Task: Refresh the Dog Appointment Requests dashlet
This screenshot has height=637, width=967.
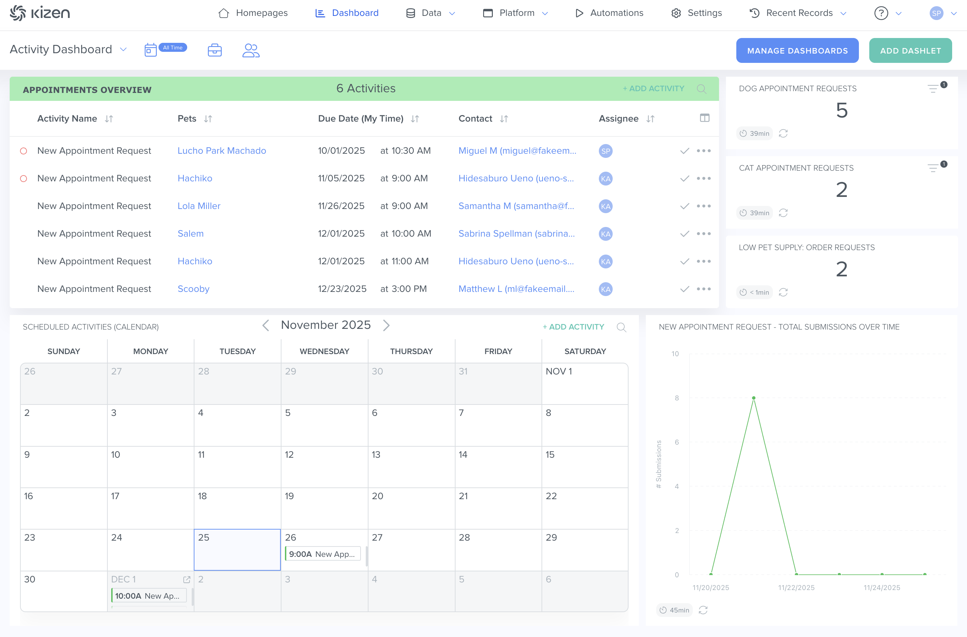Action: tap(783, 133)
